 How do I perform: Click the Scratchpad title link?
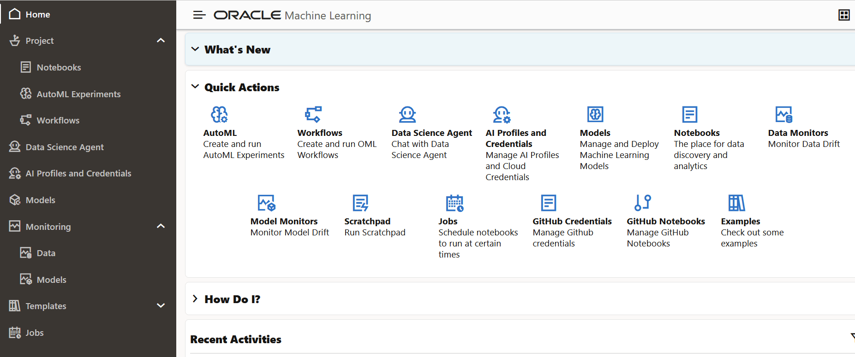click(x=367, y=222)
